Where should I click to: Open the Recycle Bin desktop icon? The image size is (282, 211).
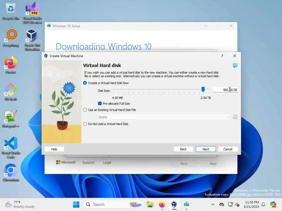click(x=11, y=11)
